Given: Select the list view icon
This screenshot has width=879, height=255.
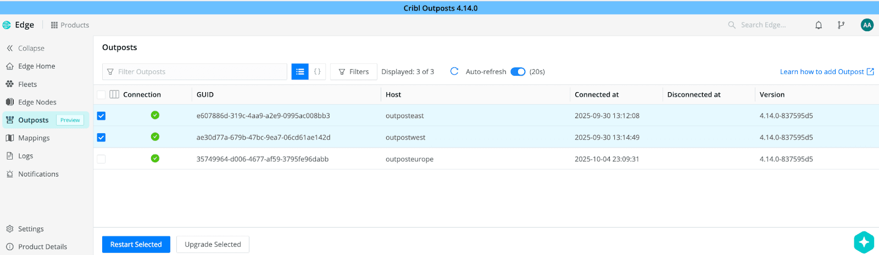Looking at the screenshot, I should click(300, 72).
